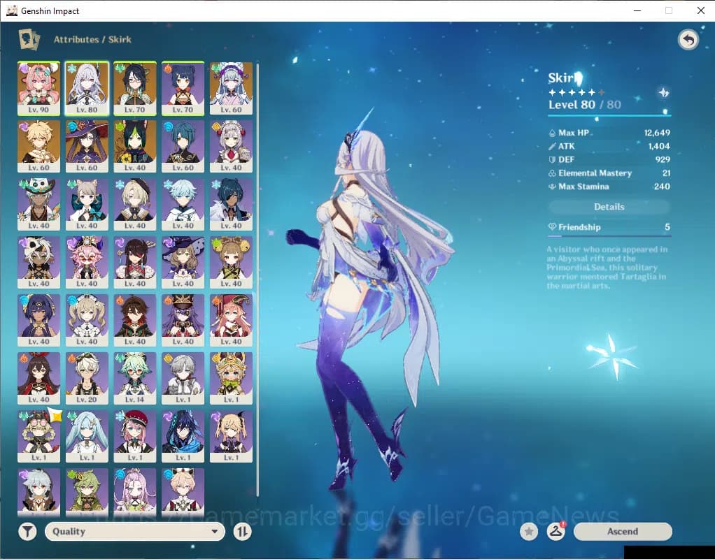Select Collei's portrait in bottom row
Image resolution: width=715 pixels, height=559 pixels.
(x=87, y=492)
